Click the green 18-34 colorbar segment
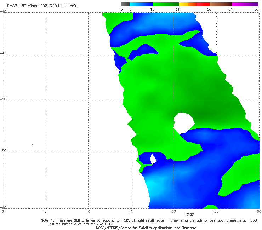 pos(166,4)
